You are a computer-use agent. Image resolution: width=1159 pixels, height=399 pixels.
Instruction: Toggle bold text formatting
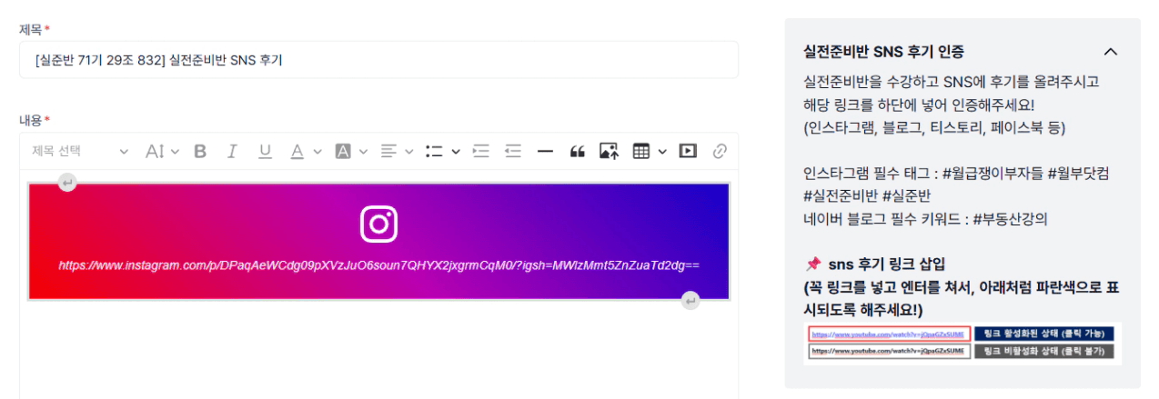coord(201,152)
